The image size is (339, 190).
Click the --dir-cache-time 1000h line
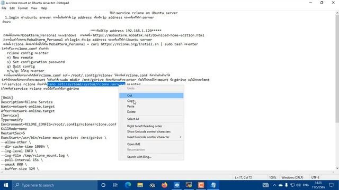pos(25,147)
